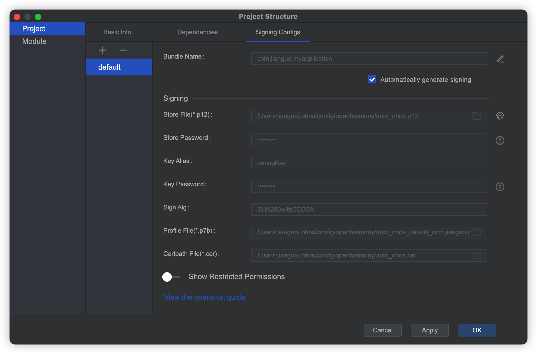Open the Dependencies tab
The height and width of the screenshot is (354, 537).
pos(197,32)
